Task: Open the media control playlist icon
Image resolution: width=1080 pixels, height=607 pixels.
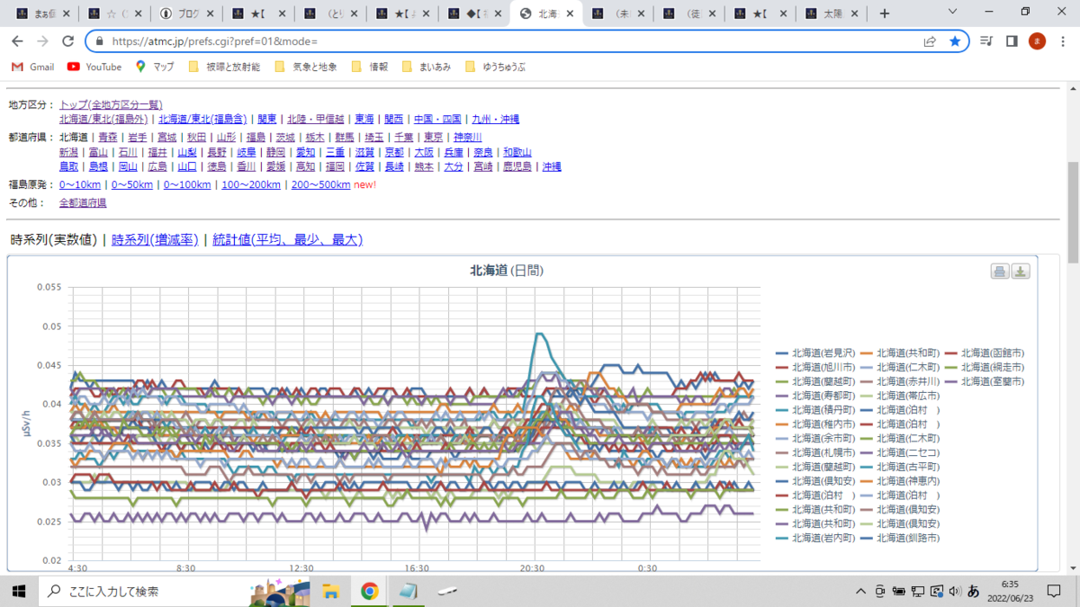Action: (987, 41)
